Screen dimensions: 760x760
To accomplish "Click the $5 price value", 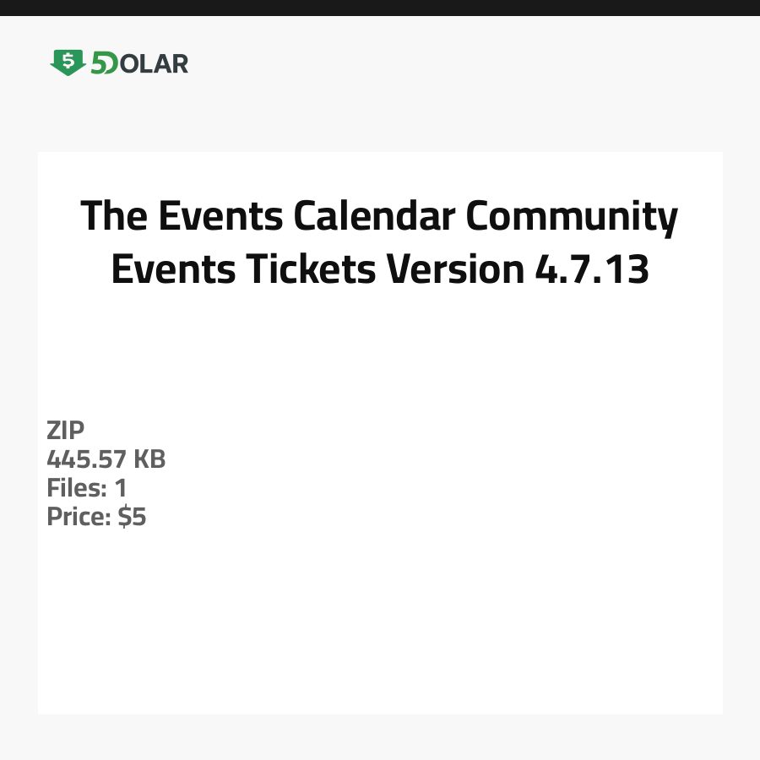I will [x=132, y=517].
